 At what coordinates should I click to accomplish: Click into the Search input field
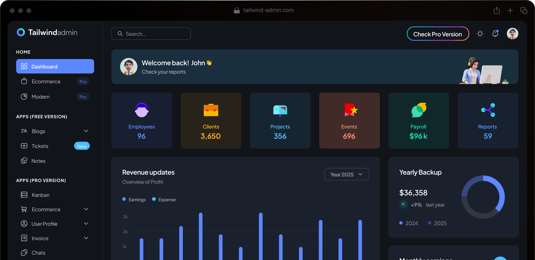154,34
